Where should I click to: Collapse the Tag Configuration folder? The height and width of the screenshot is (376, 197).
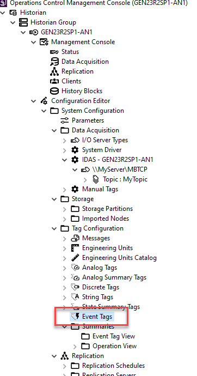pos(54,228)
